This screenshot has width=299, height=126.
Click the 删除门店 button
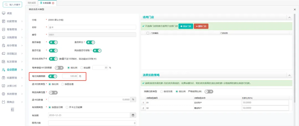coord(201,26)
